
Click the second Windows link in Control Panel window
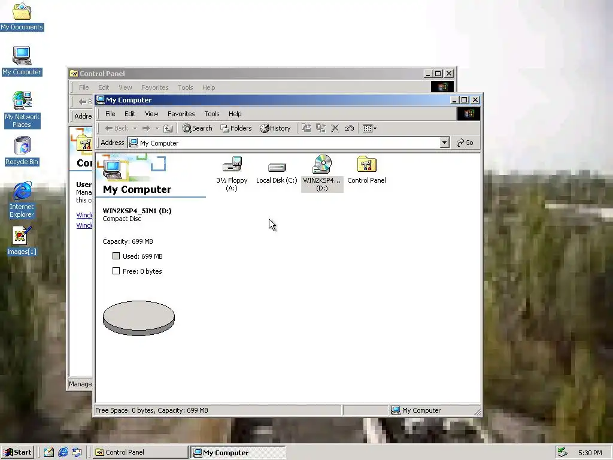coord(84,225)
